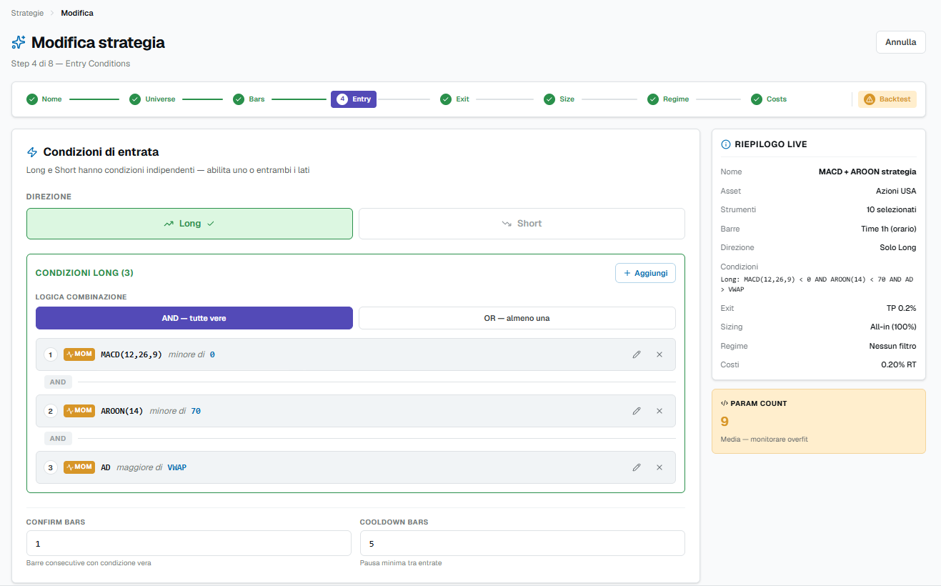Open the Universe step in the wizard
This screenshot has width=941, height=586.
pyautogui.click(x=152, y=99)
